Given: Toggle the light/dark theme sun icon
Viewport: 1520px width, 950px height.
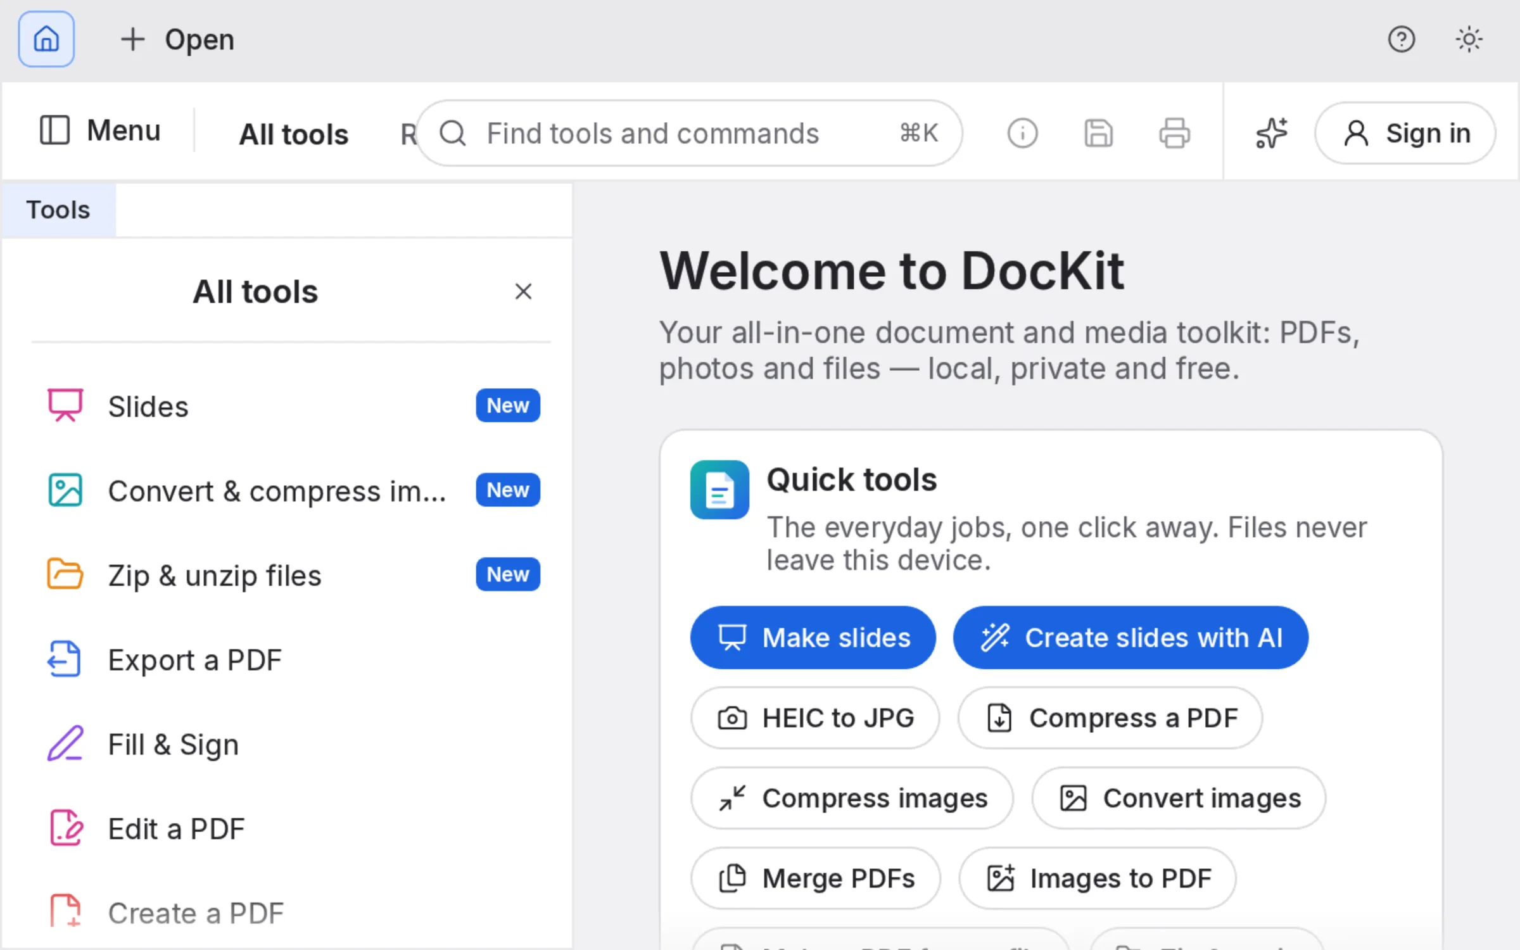Looking at the screenshot, I should [x=1469, y=39].
